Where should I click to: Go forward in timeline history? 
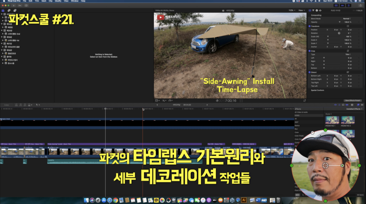pyautogui.click(x=207, y=105)
